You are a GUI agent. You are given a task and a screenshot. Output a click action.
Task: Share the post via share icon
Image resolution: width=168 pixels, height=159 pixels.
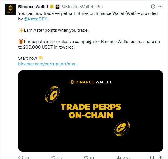pos(160,158)
